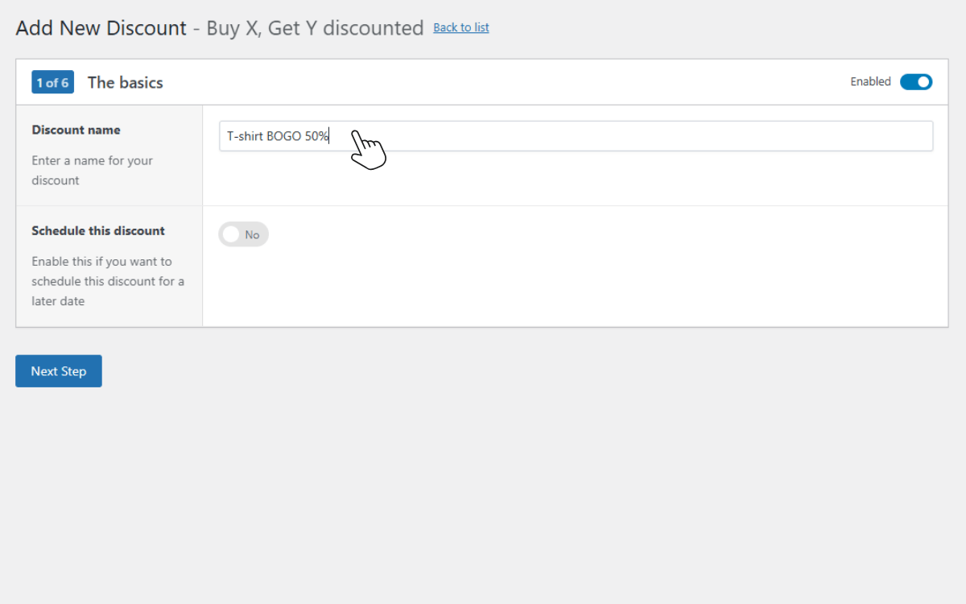
Task: Click the No label inside schedule toggle
Action: (252, 235)
